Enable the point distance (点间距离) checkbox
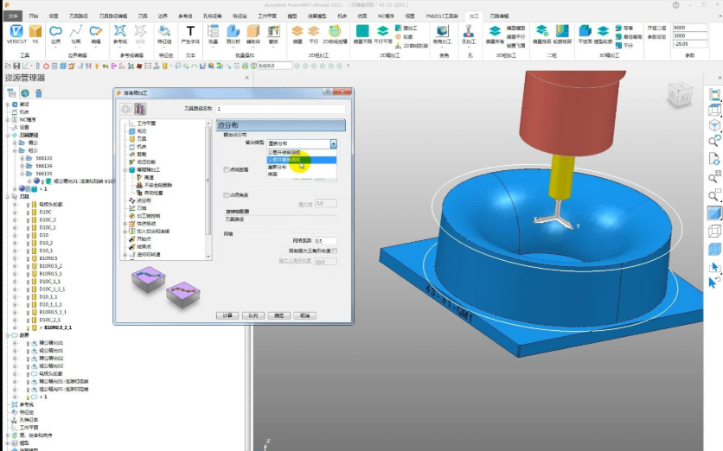723x451 pixels. tap(227, 169)
